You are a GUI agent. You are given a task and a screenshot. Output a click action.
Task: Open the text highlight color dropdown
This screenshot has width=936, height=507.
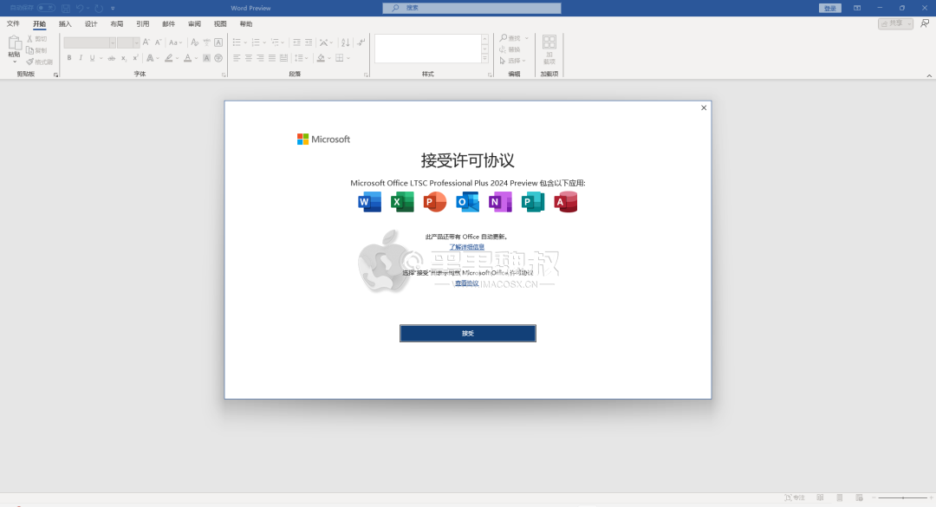click(178, 58)
